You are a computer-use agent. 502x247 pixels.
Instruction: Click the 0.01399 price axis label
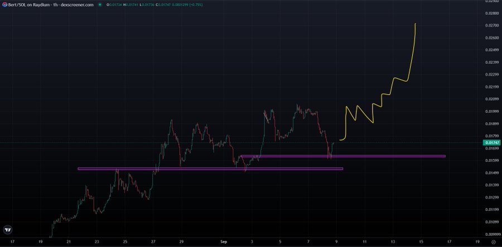(493, 185)
